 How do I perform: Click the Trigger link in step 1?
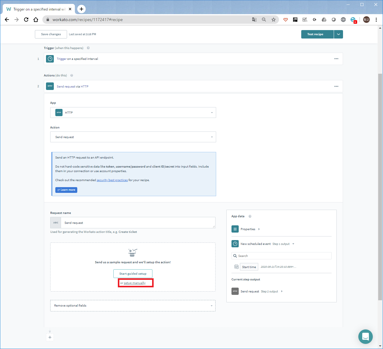click(x=62, y=59)
